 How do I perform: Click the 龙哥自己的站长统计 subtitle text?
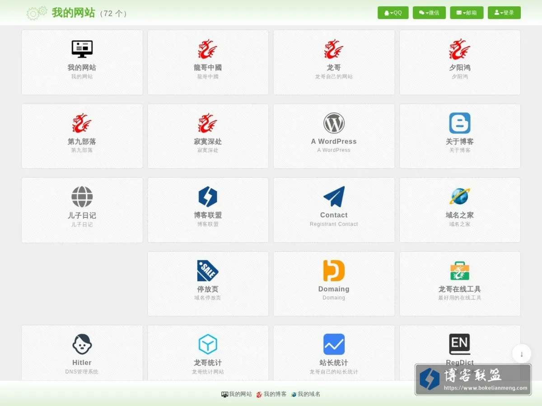pyautogui.click(x=334, y=372)
